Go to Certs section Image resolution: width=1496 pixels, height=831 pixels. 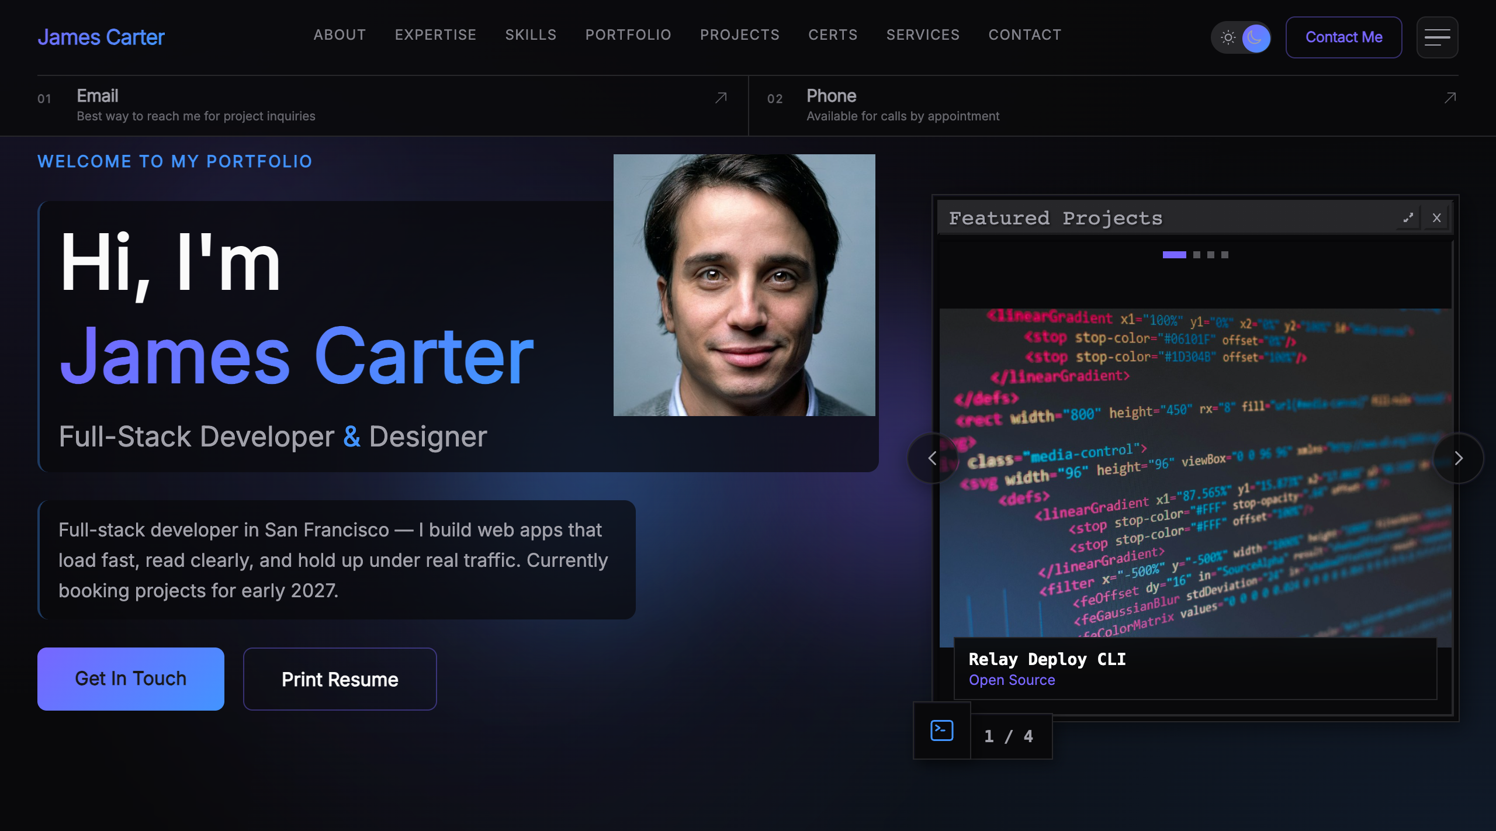(833, 35)
